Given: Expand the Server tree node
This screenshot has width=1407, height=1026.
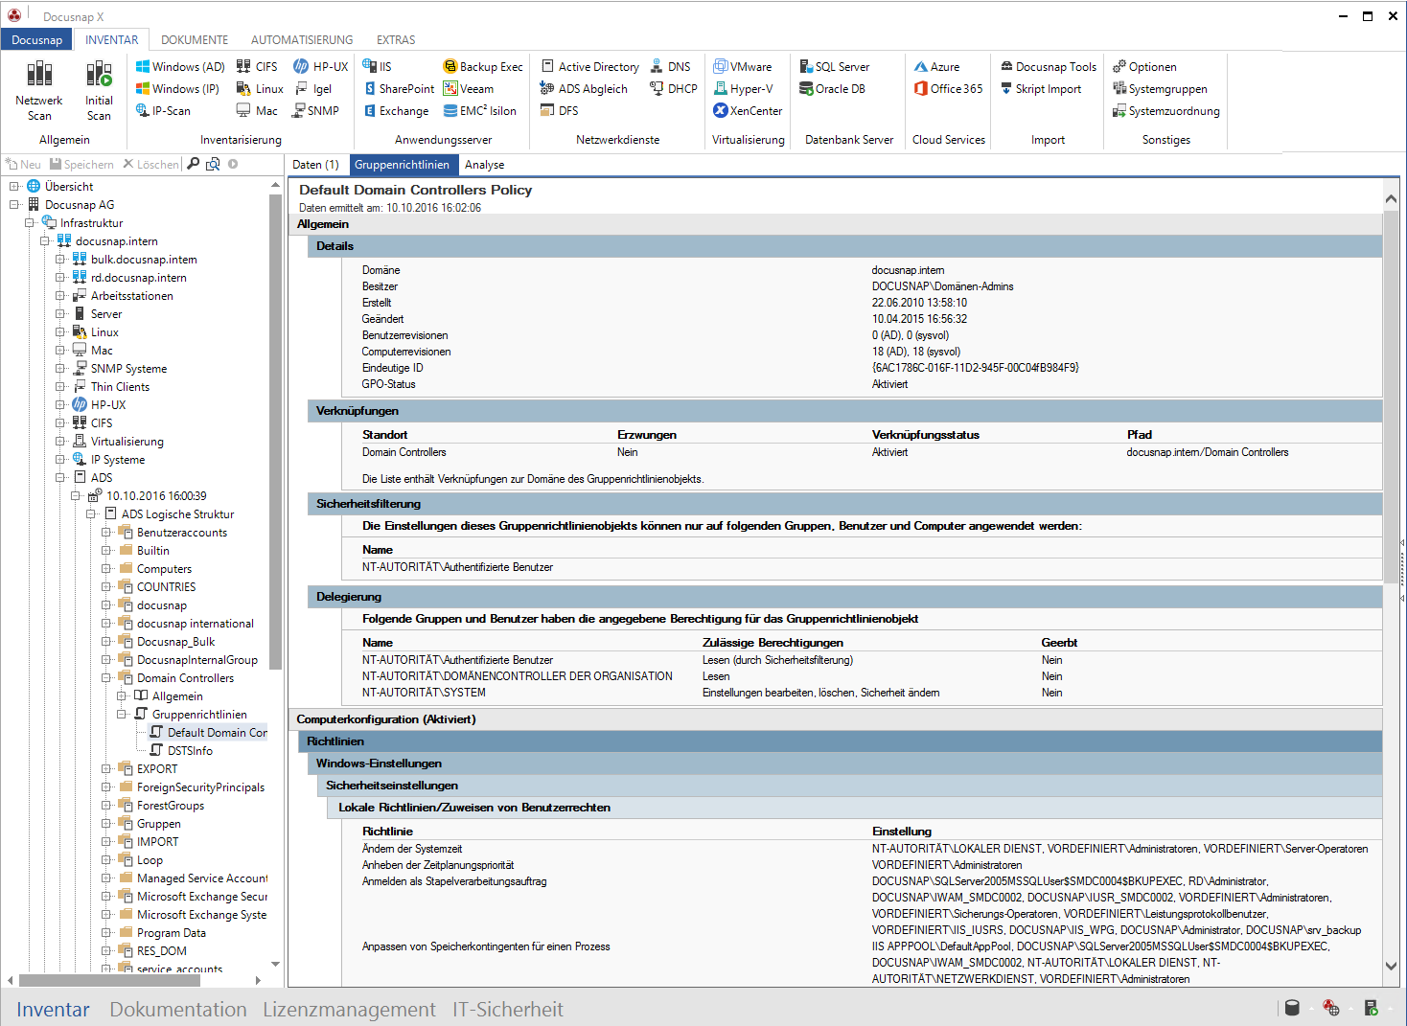Looking at the screenshot, I should [x=60, y=313].
